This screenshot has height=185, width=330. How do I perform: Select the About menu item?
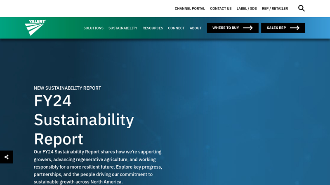[x=196, y=28]
